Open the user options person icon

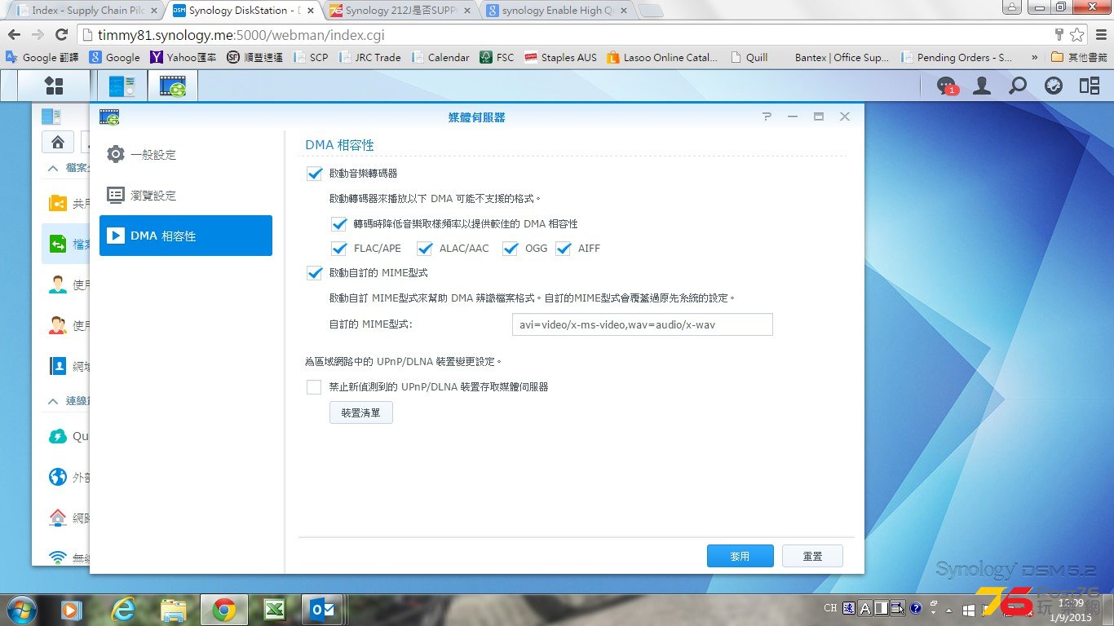[x=982, y=86]
